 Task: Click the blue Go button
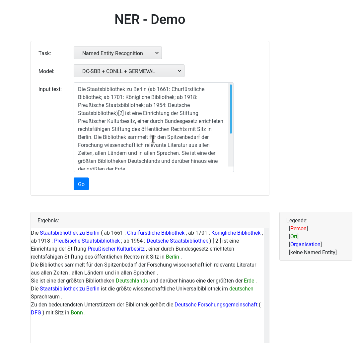(x=81, y=184)
